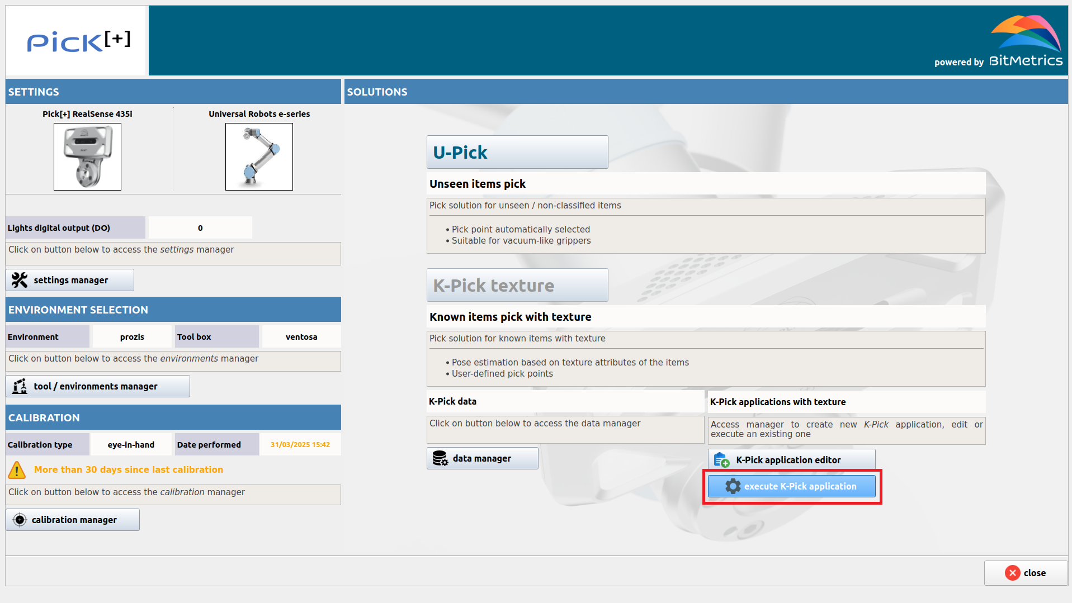Click the 'More than 30 days since last calibration' warning
Image resolution: width=1072 pixels, height=603 pixels.
129,469
